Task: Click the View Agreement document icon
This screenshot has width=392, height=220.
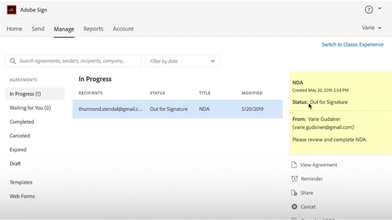Action: [x=294, y=165]
